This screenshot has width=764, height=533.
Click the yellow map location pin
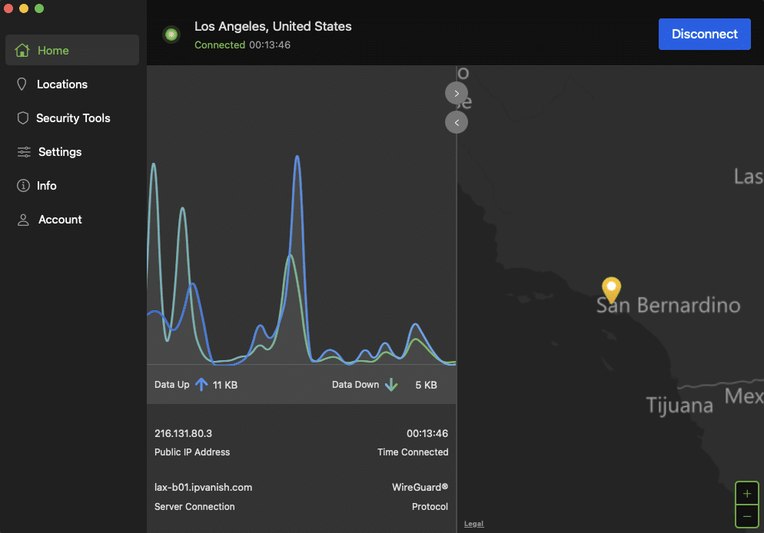point(611,290)
